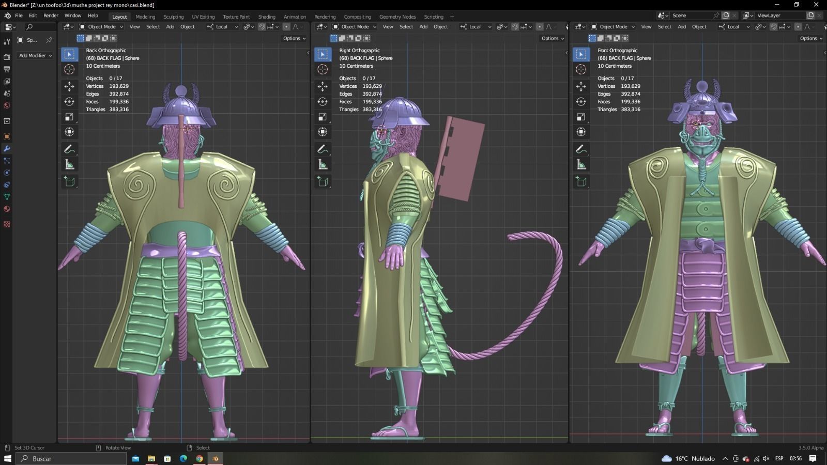The width and height of the screenshot is (827, 465).
Task: Switch to the Sculpting workspace tab
Action: [x=173, y=16]
